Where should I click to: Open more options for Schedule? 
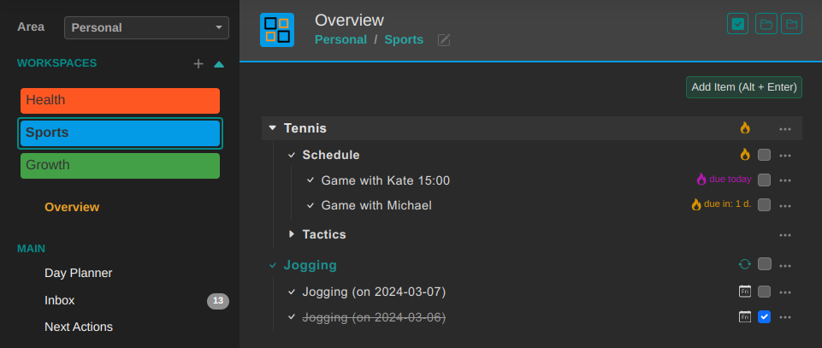point(784,156)
